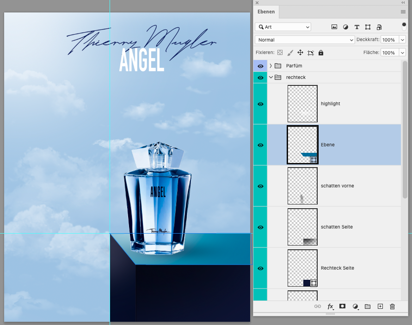Add a layer style via fx icon

coord(330,306)
